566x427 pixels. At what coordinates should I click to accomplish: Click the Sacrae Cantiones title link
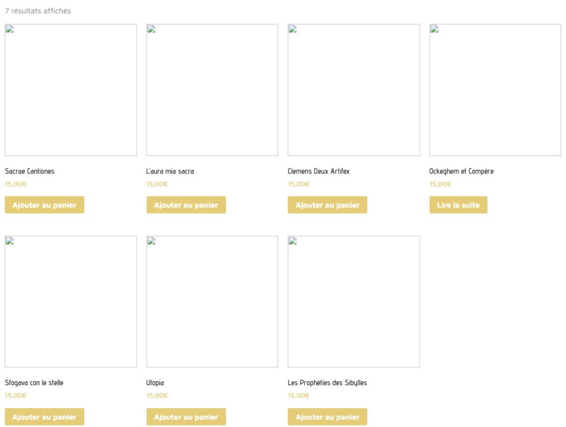30,171
